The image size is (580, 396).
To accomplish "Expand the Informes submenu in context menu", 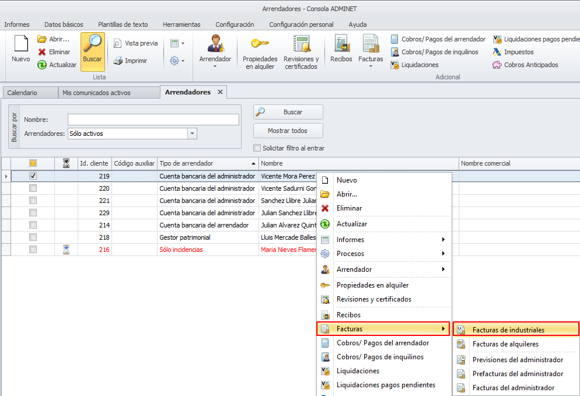I will (443, 240).
